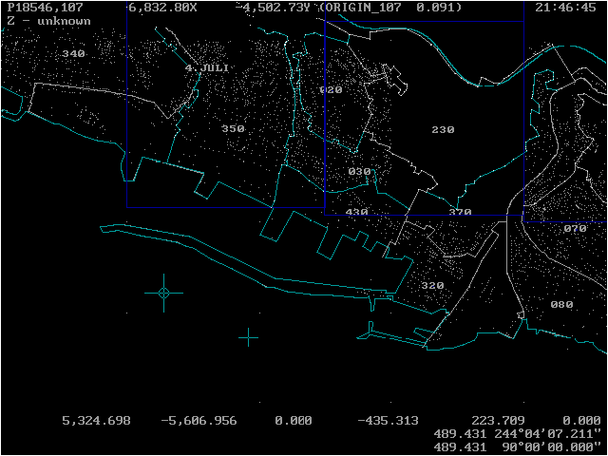Viewport: 608px width, 456px height.
Task: Click the circled crosshair origin marker
Action: coord(163,293)
